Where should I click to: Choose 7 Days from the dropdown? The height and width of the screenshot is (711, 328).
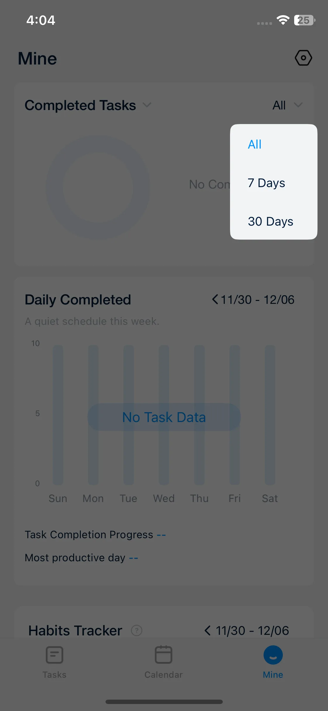[x=266, y=183]
